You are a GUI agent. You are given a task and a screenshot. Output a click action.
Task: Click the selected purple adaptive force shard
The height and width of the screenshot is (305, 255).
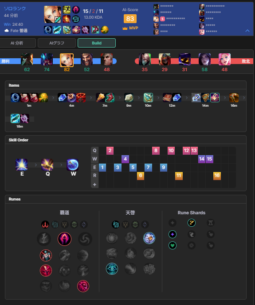click(173, 234)
